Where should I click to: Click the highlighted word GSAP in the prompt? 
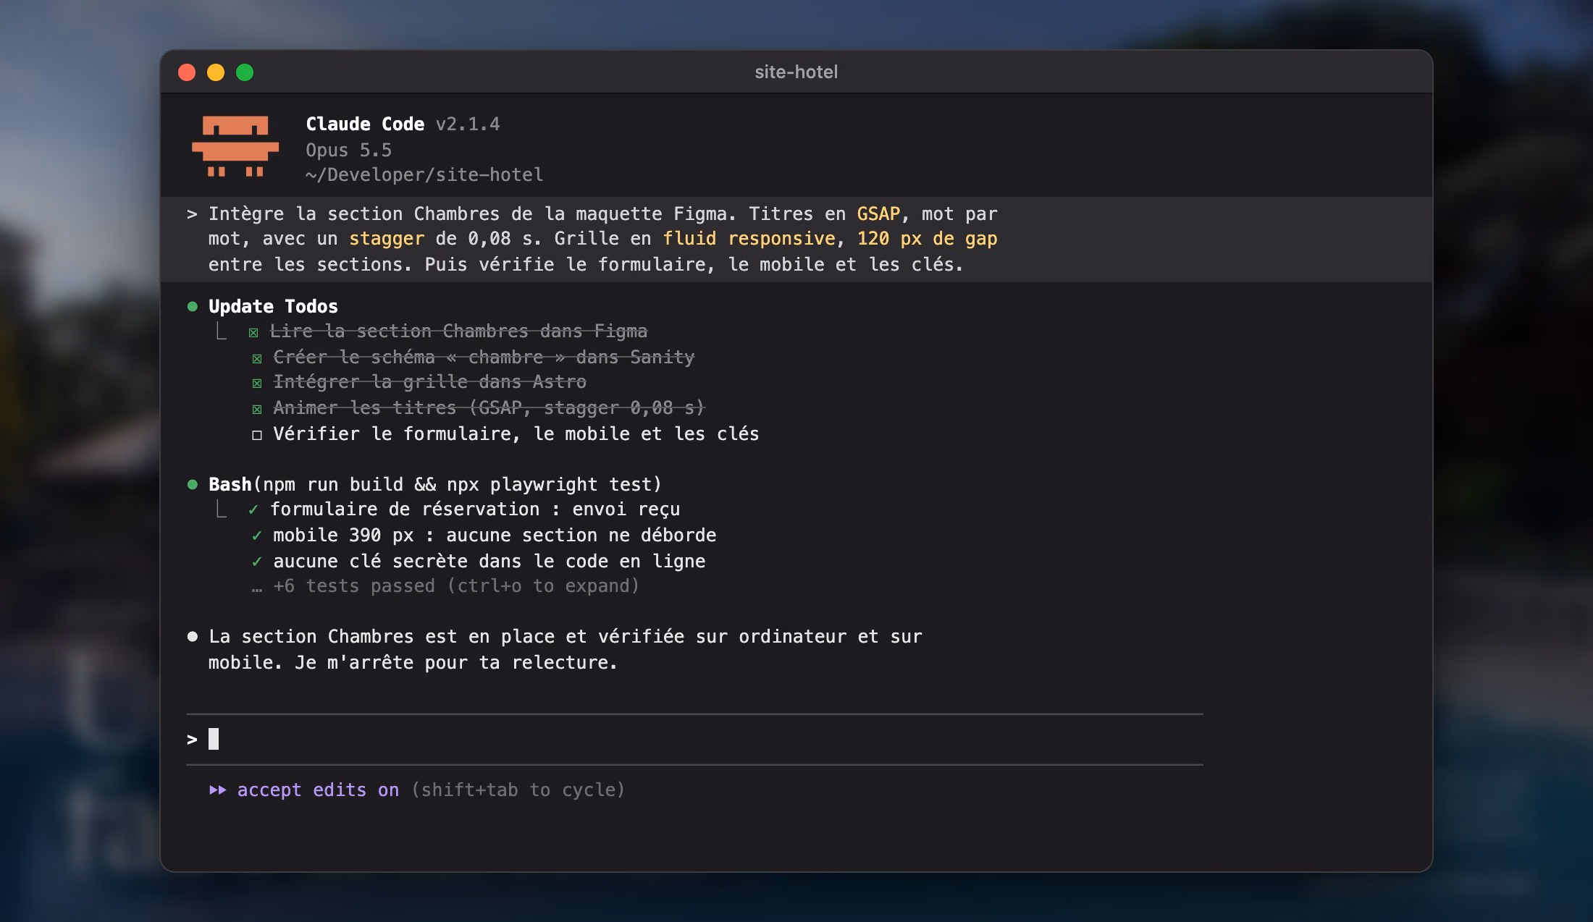point(878,213)
